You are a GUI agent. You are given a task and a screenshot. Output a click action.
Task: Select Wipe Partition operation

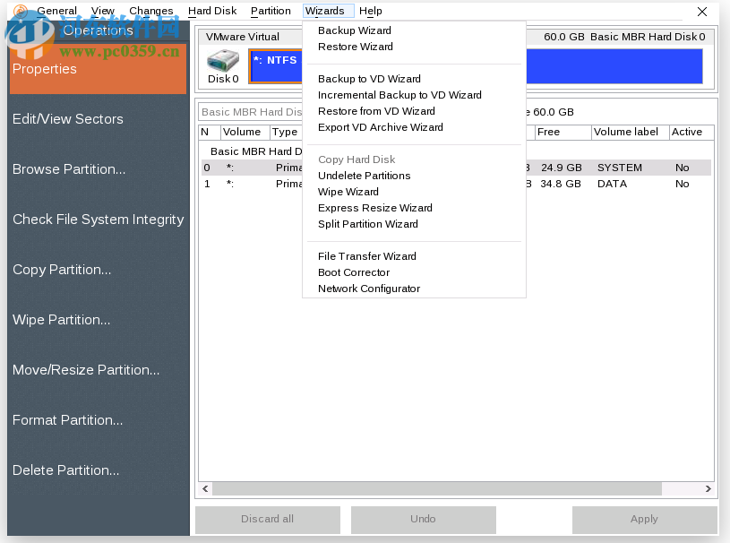click(61, 319)
